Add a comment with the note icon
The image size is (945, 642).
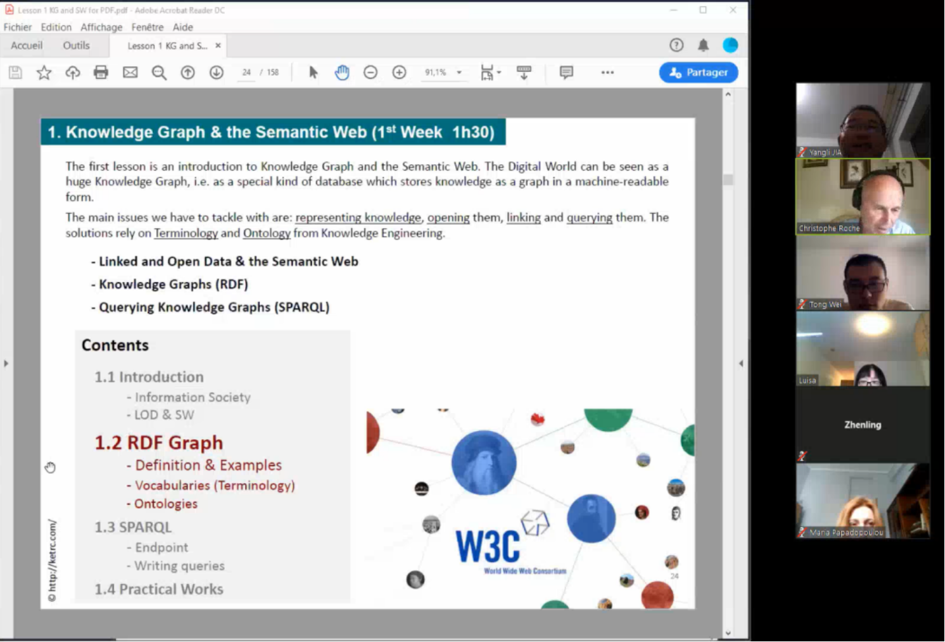tap(565, 73)
